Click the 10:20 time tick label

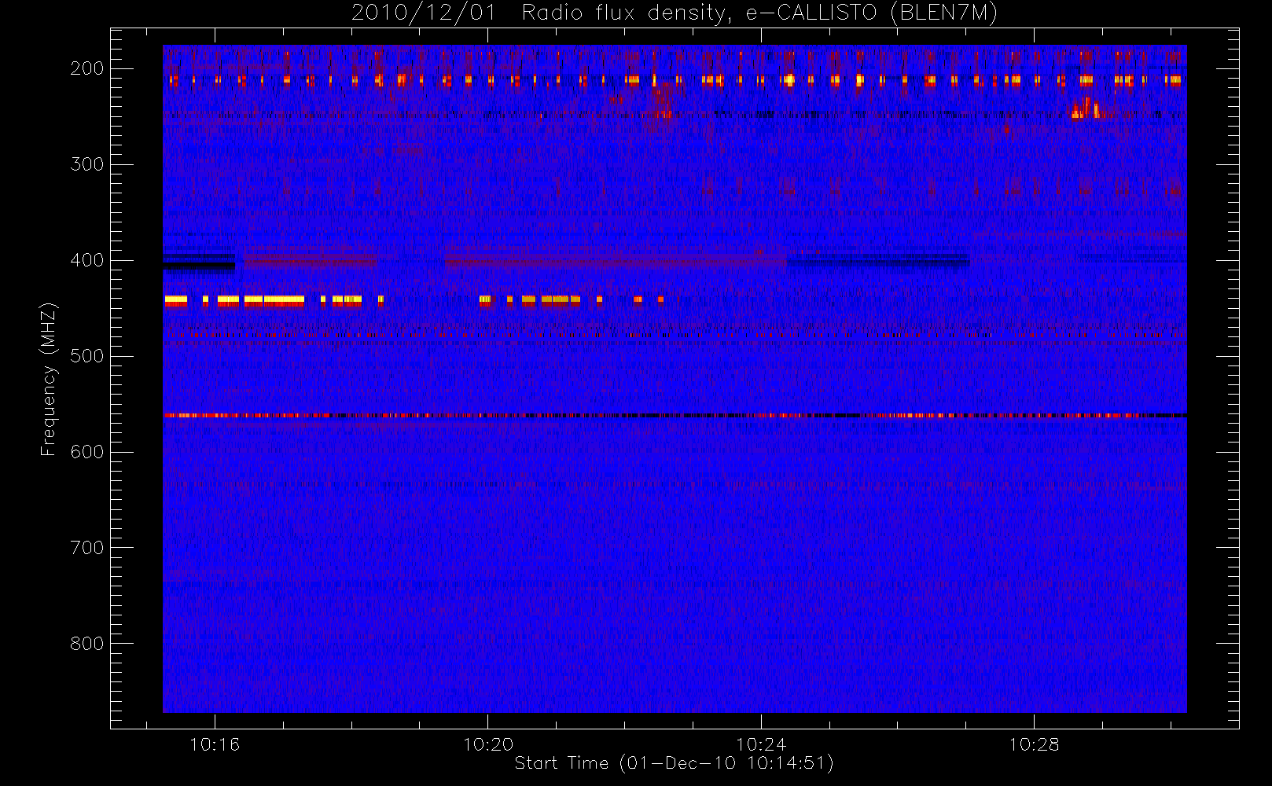[488, 744]
